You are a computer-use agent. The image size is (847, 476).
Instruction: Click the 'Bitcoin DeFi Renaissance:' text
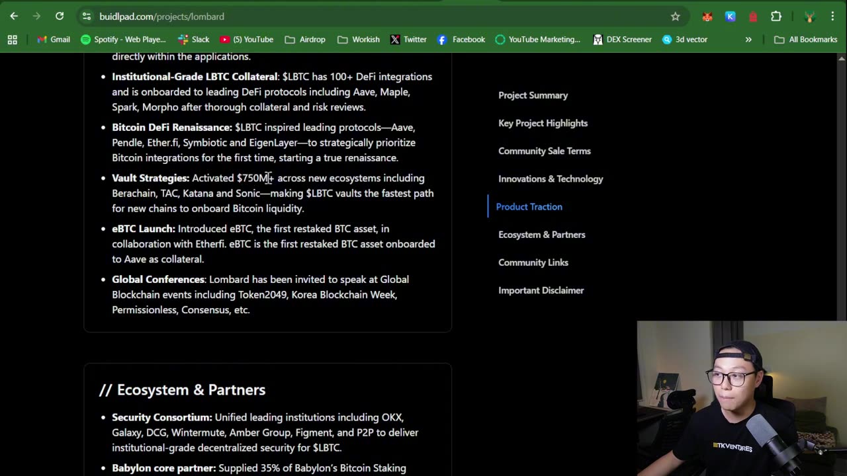(172, 127)
